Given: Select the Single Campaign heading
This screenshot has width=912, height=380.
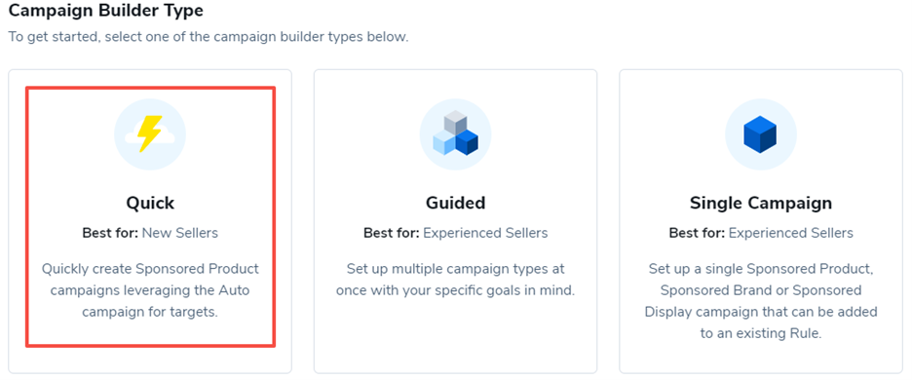Looking at the screenshot, I should [761, 203].
